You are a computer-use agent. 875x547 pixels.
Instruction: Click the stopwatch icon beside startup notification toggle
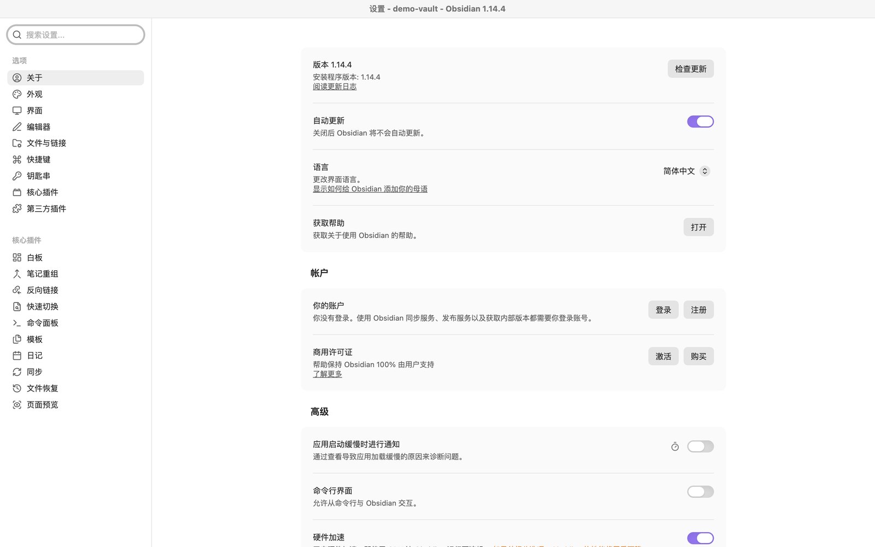tap(675, 446)
